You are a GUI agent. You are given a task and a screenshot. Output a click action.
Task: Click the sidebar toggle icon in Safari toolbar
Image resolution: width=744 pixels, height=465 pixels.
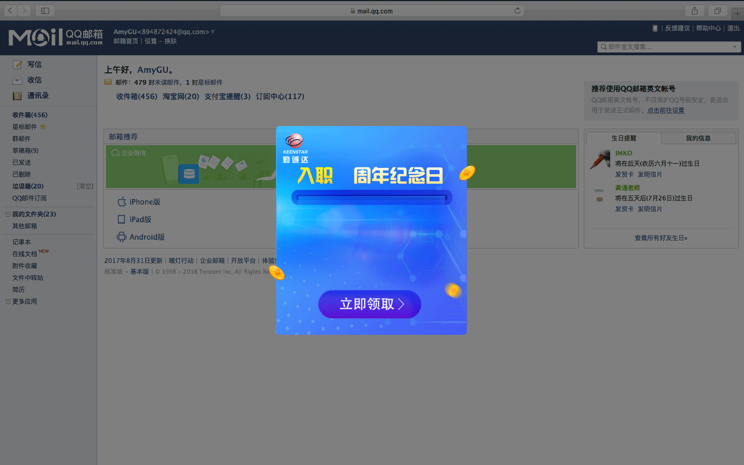45,10
